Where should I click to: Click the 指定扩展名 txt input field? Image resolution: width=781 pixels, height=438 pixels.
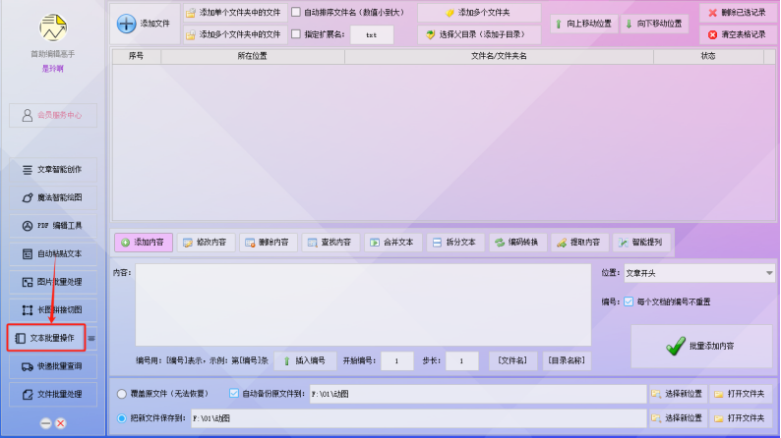coord(372,35)
